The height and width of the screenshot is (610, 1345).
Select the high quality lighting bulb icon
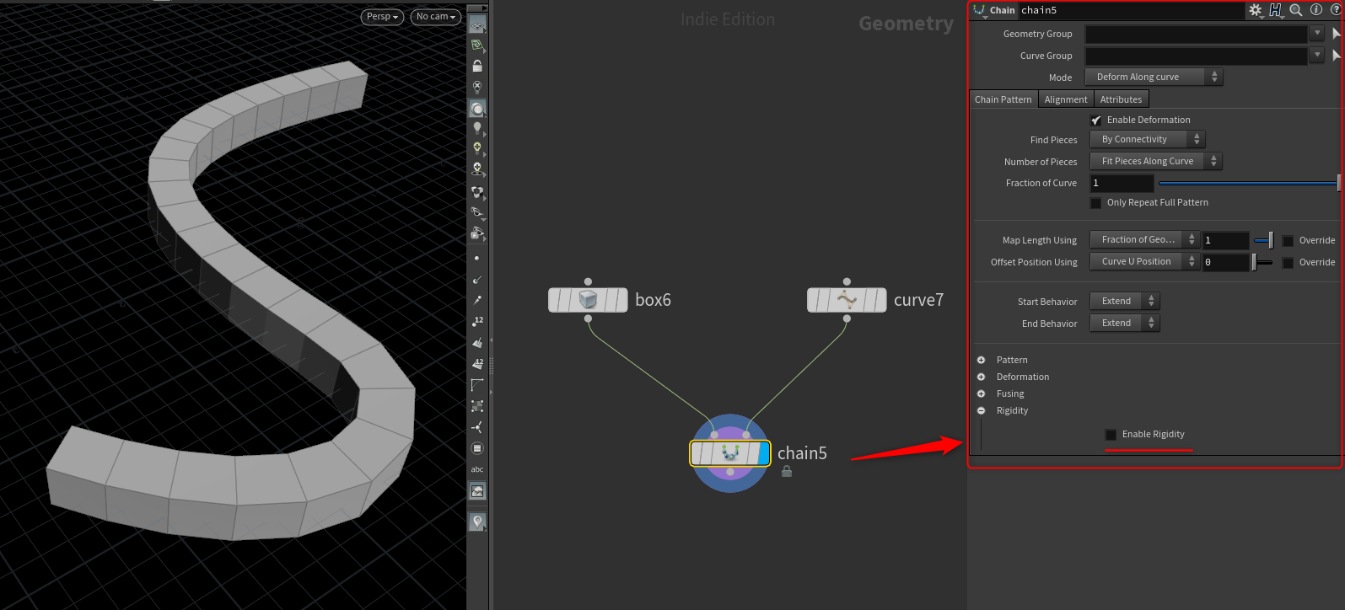pos(477,148)
